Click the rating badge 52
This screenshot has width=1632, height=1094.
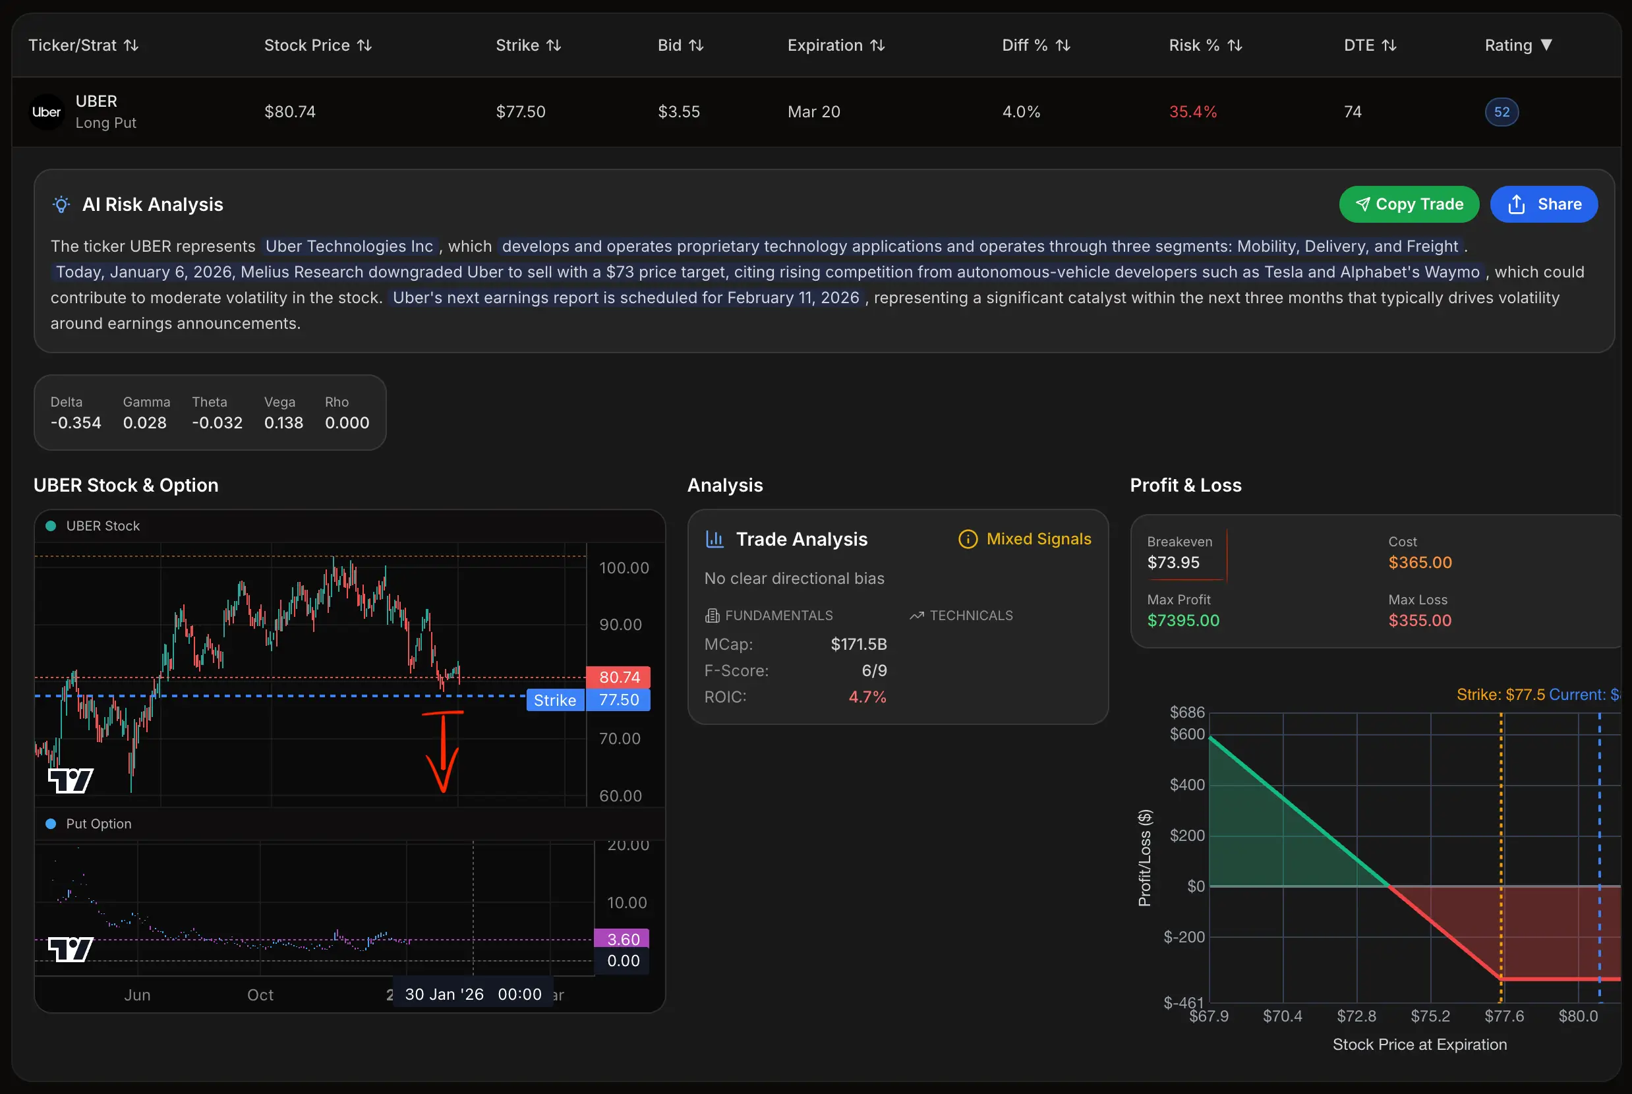tap(1501, 111)
